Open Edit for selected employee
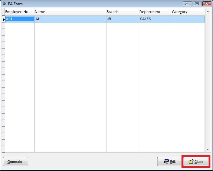213x171 pixels. pos(170,162)
